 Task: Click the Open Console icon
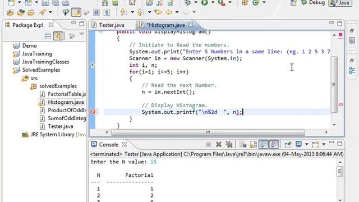coord(315,144)
